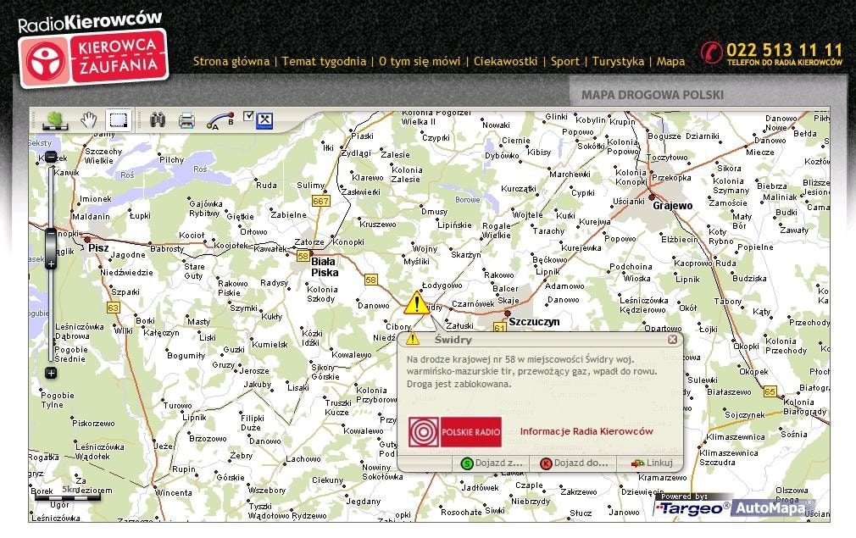Go to Temat tygodnia section
This screenshot has width=856, height=538.
point(324,61)
